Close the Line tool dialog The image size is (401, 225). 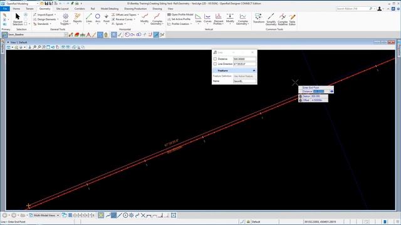[253, 52]
